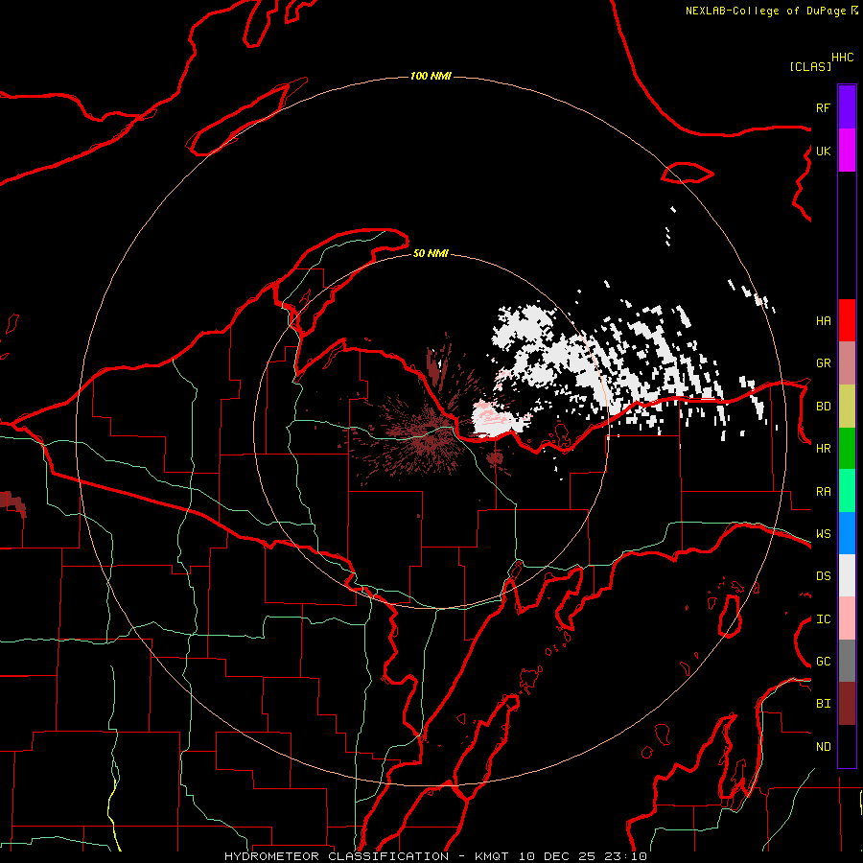Click the RA mint-green legend swatch

847,491
